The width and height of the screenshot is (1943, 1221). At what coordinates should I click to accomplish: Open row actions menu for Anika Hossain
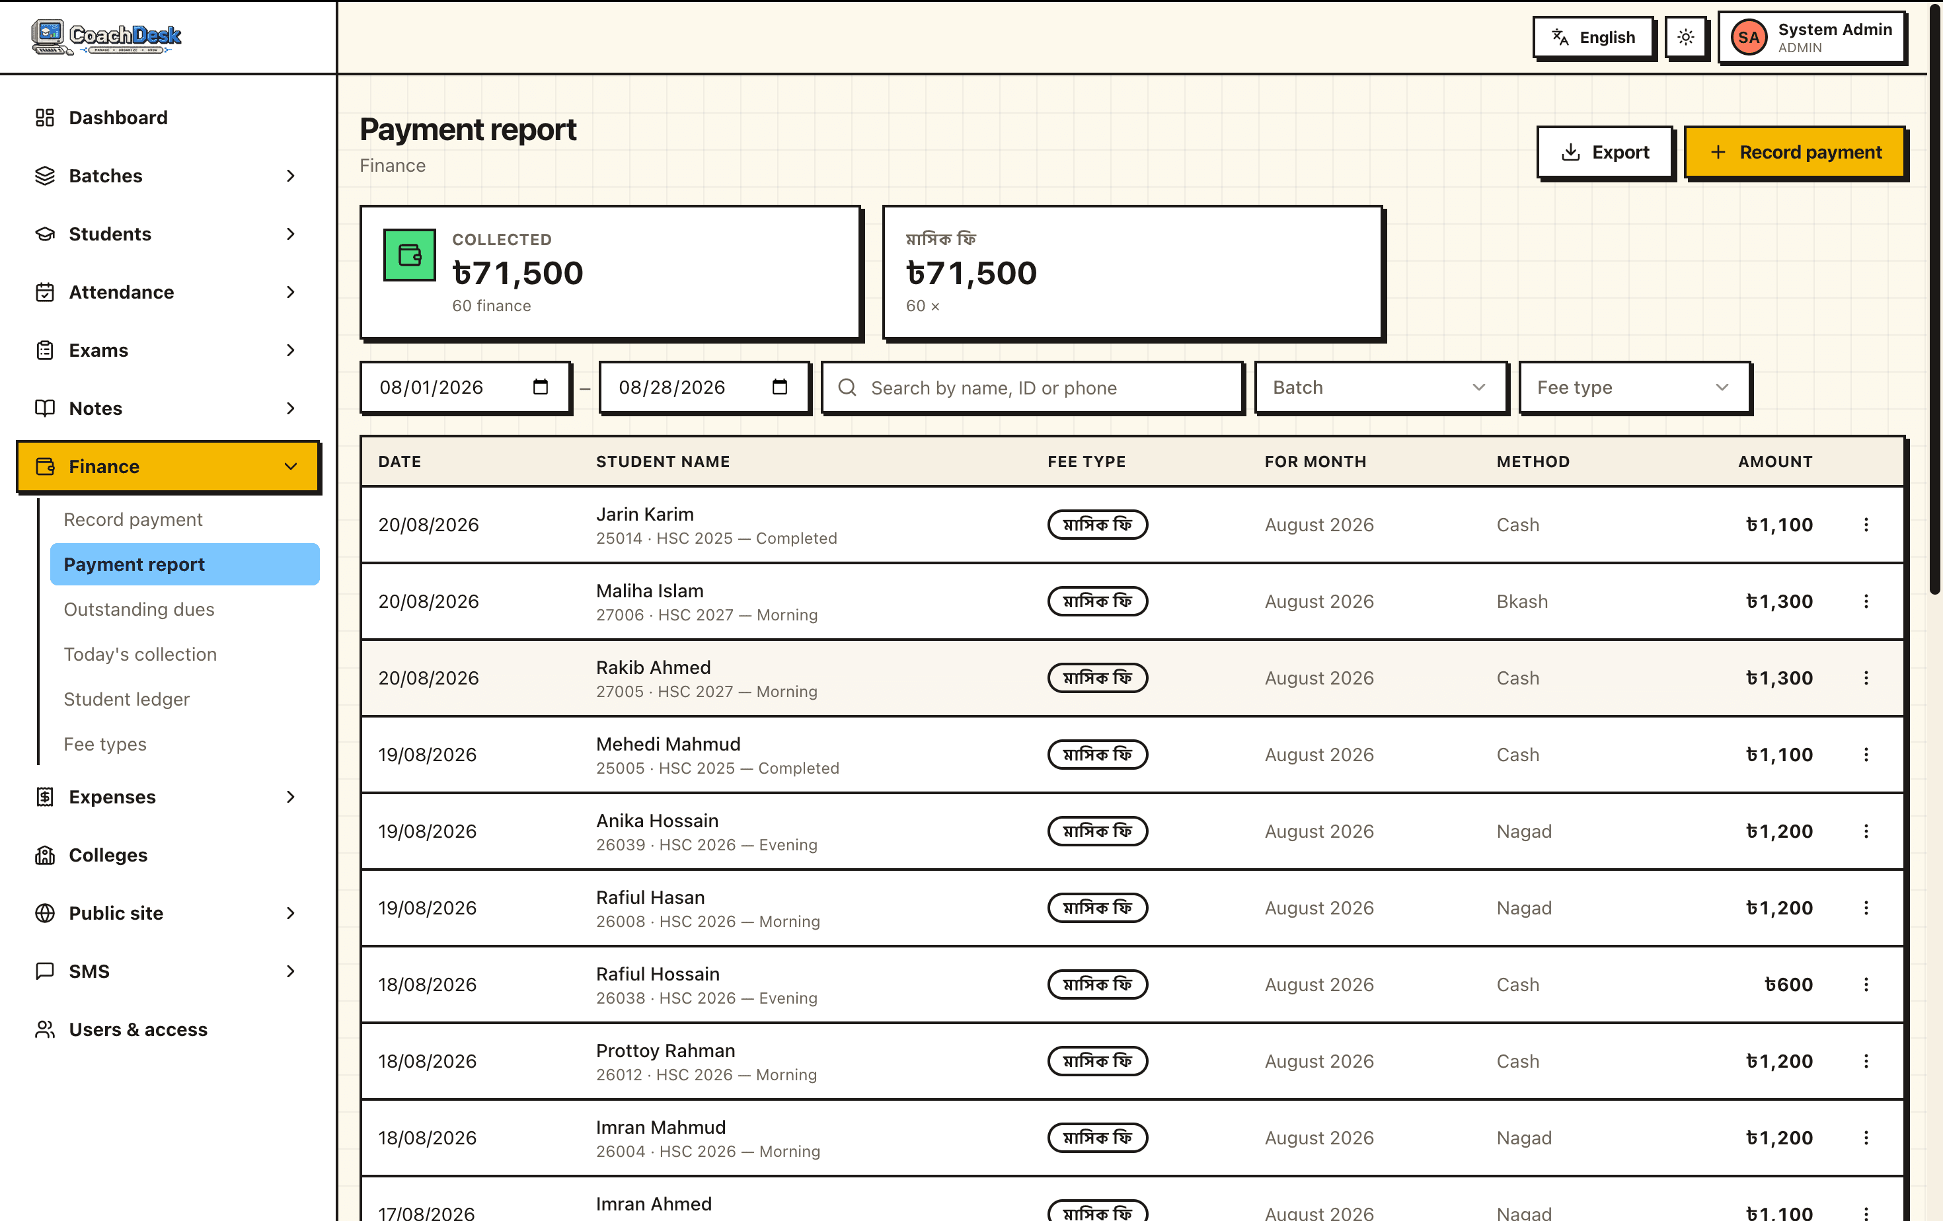(1866, 831)
